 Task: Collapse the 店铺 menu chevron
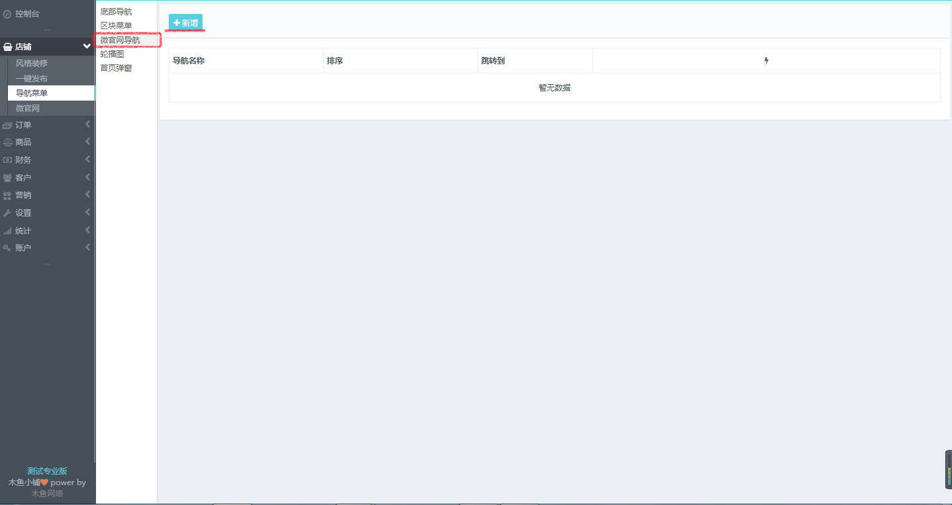click(x=87, y=46)
